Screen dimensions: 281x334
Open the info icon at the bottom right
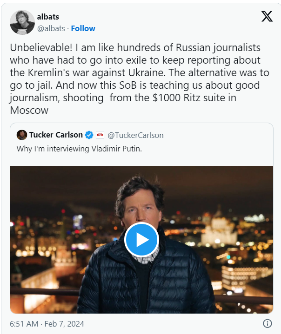tap(267, 323)
